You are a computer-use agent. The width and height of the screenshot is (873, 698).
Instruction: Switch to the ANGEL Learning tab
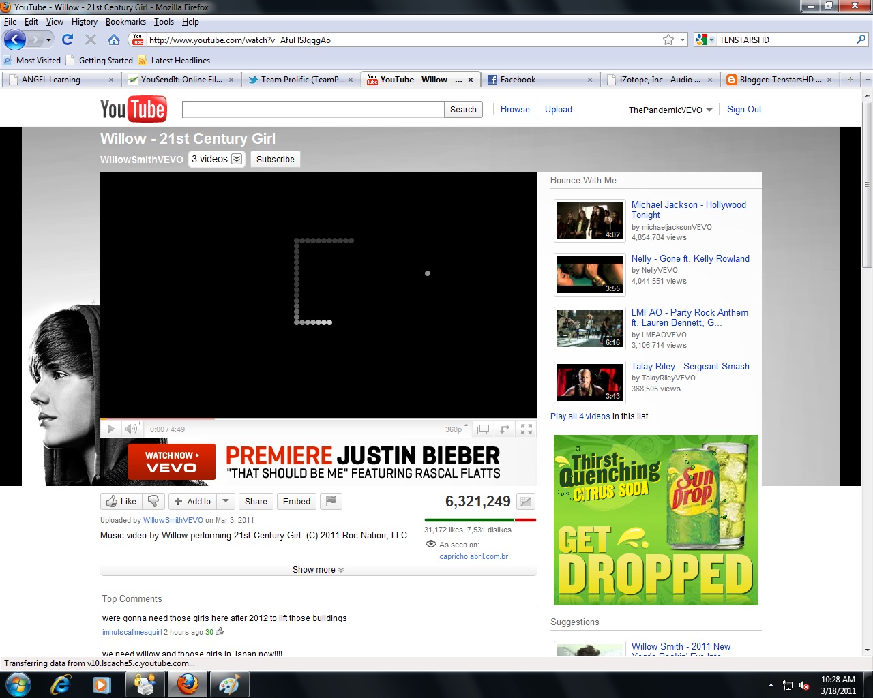(x=61, y=80)
